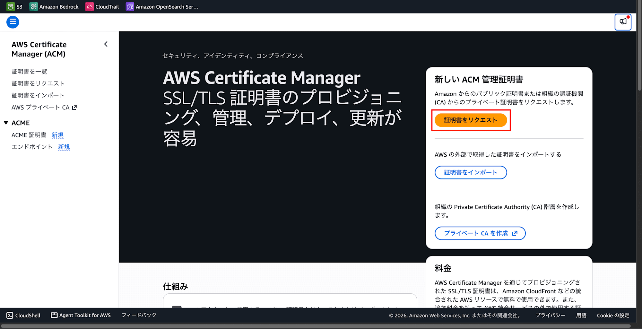Collapse the ACME section triangle

click(x=6, y=123)
